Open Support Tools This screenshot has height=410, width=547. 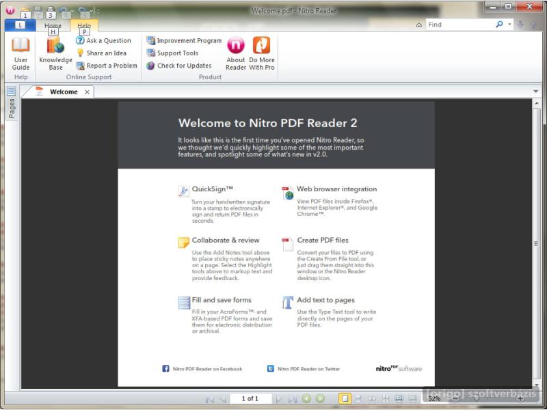(173, 53)
